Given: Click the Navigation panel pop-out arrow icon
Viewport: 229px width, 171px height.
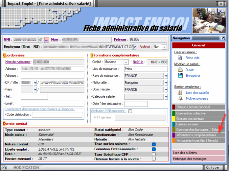Looking at the screenshot, I should click(222, 38).
